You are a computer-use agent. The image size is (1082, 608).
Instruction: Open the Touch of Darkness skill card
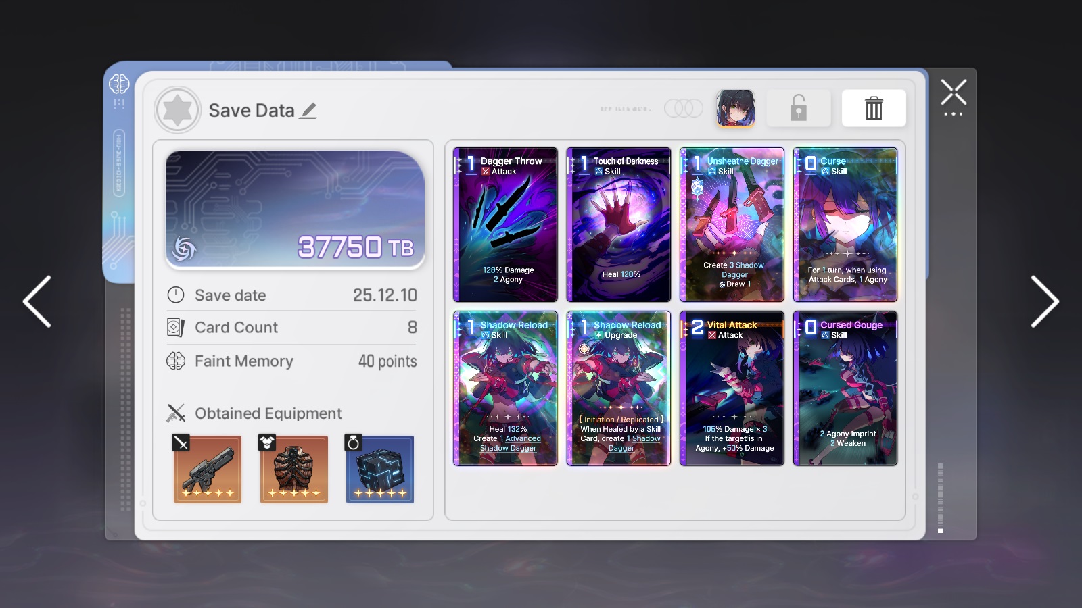619,224
